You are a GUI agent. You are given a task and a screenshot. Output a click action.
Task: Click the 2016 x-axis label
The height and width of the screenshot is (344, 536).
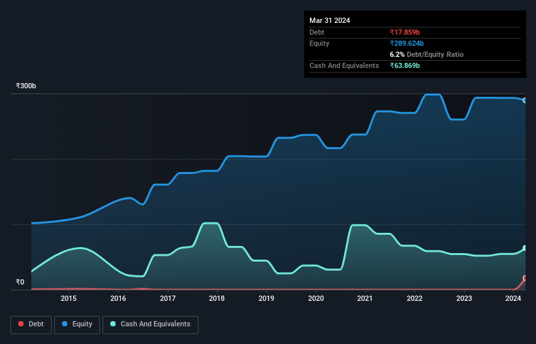click(118, 298)
